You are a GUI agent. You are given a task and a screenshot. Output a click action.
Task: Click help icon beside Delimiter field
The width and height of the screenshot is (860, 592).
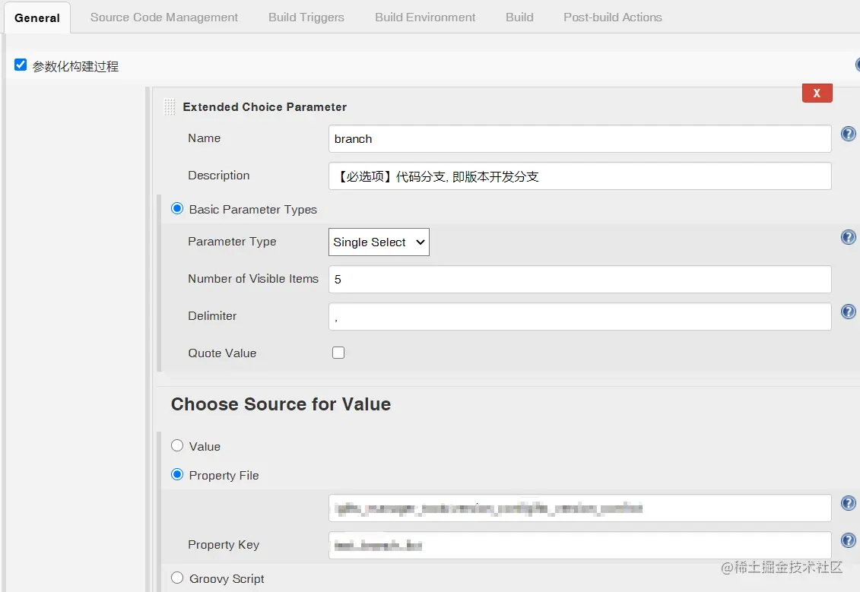848,312
